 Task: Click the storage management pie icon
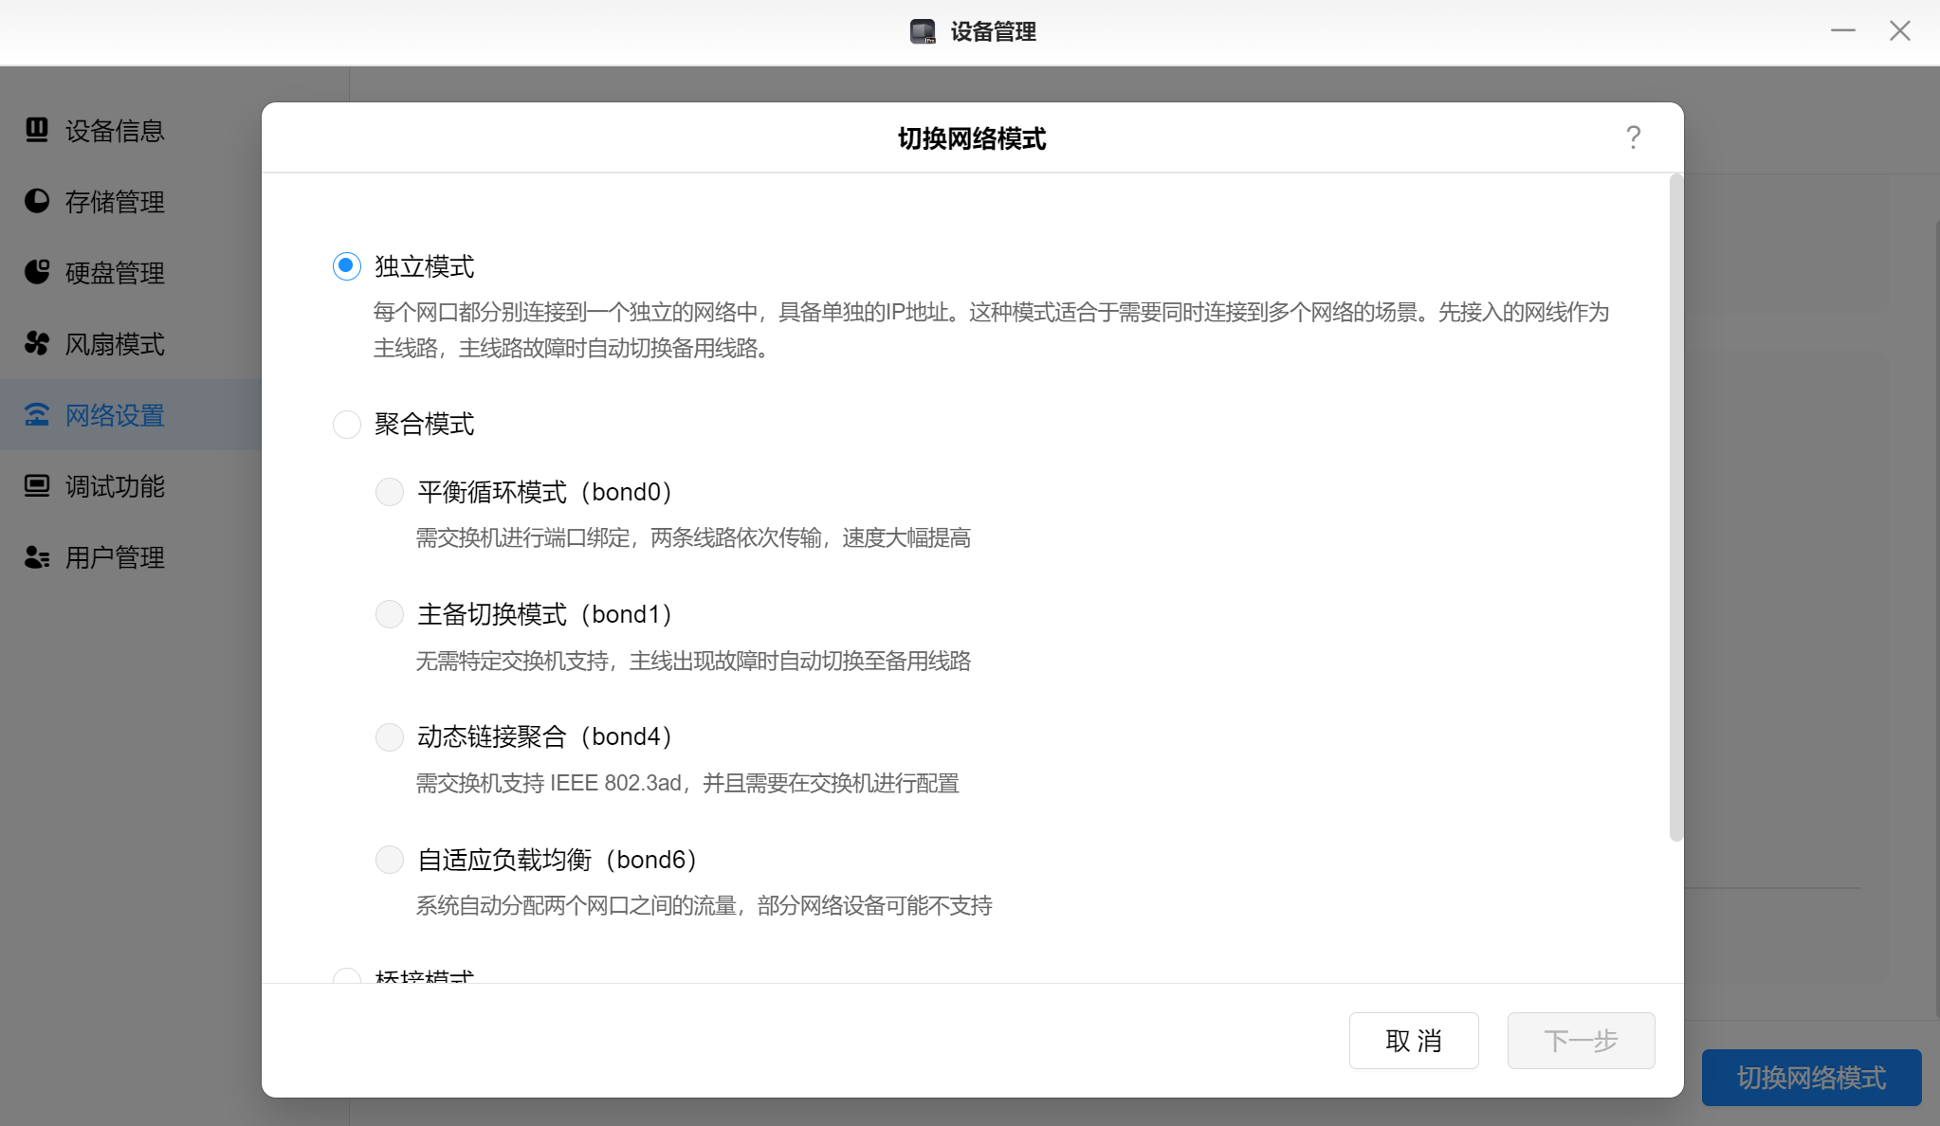[37, 201]
